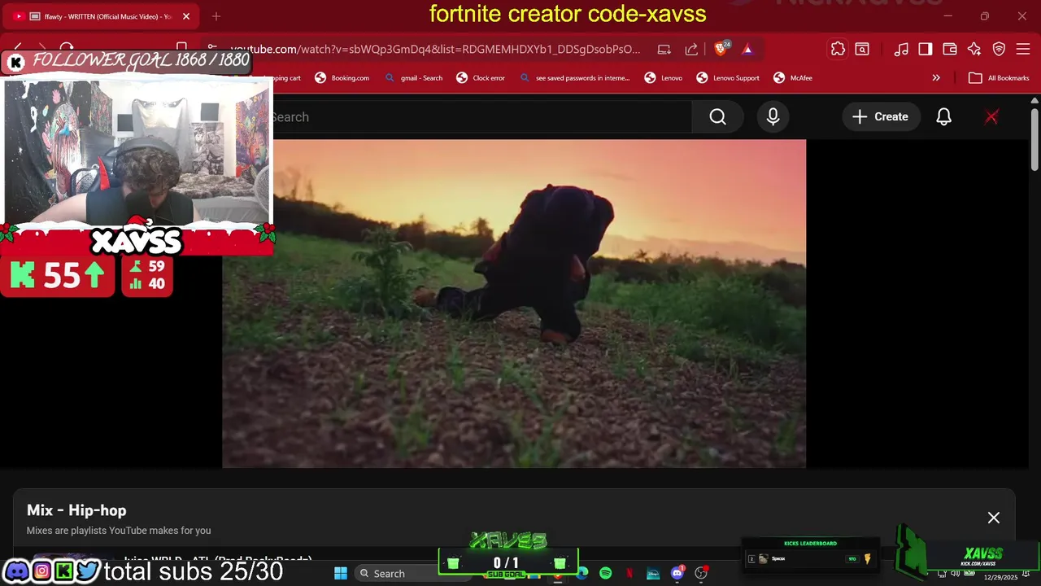Open the Brave Shields lion icon
1041x586 pixels.
[721, 49]
